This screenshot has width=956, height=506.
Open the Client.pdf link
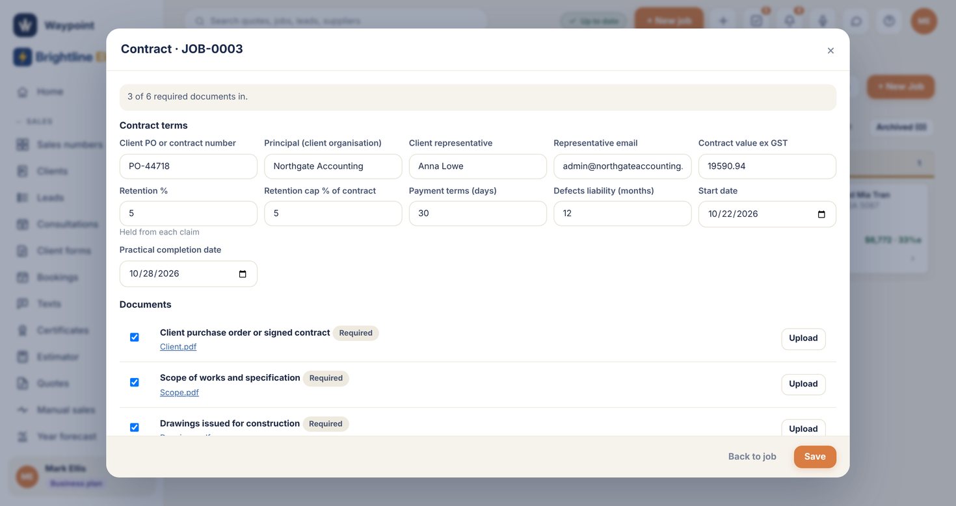(x=178, y=347)
